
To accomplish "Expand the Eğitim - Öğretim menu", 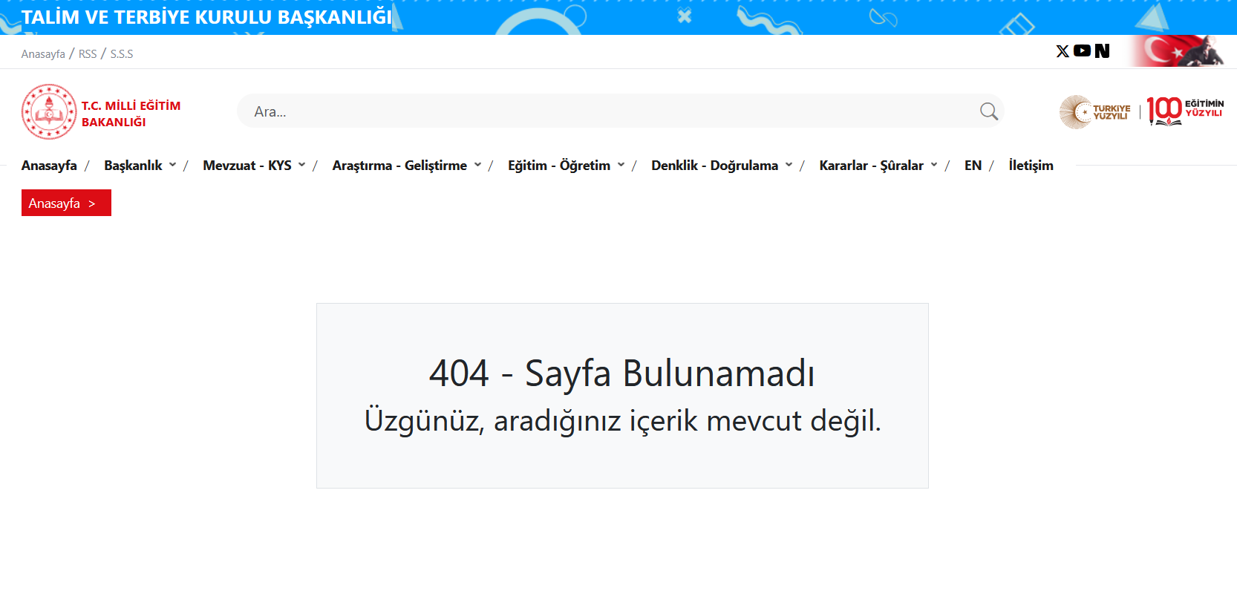I will (x=566, y=166).
